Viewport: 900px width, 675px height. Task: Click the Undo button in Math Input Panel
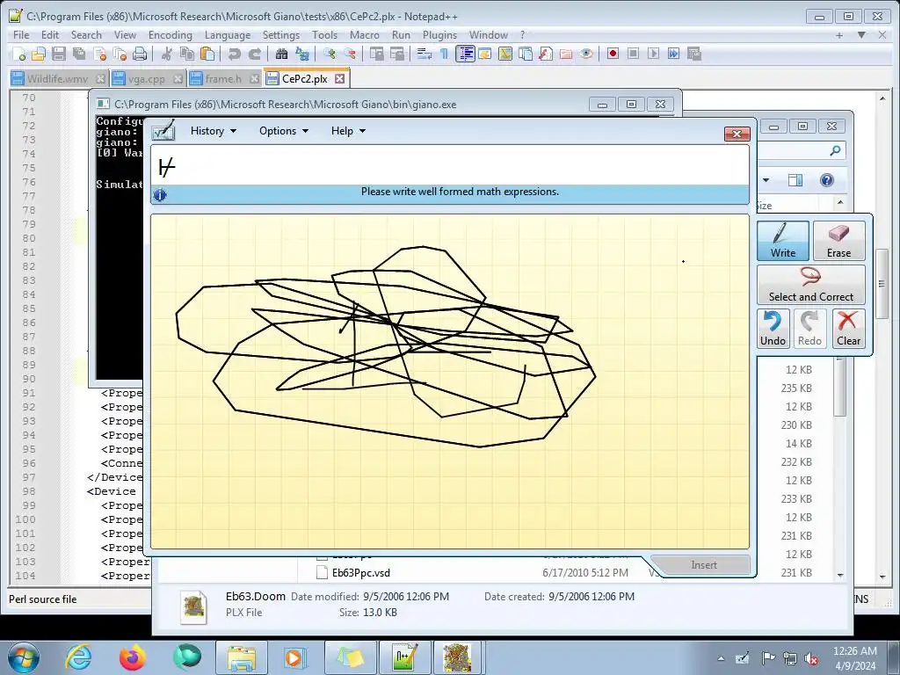773,329
